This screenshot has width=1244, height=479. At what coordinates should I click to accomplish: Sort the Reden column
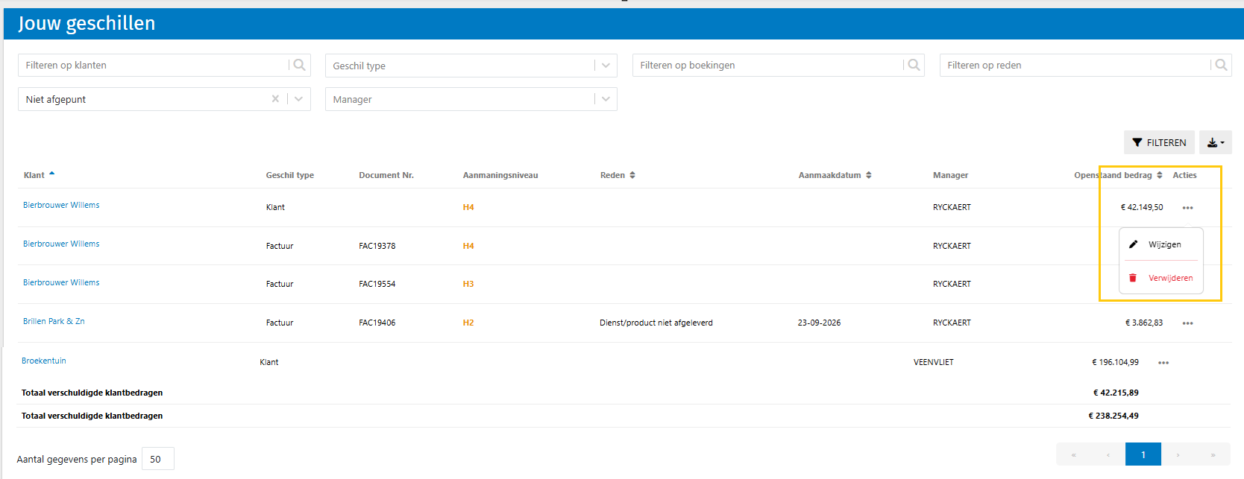click(632, 175)
